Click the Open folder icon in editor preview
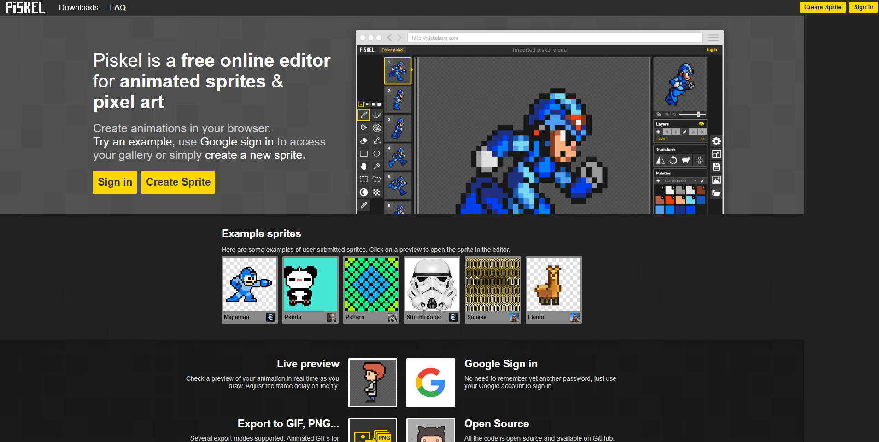Viewport: 879px width, 442px height. coord(716,192)
